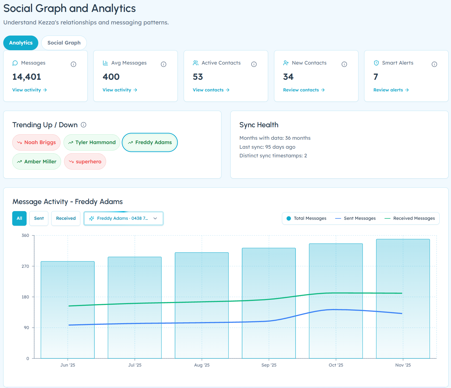Filter the chart to Sent messages
451x388 pixels.
39,218
